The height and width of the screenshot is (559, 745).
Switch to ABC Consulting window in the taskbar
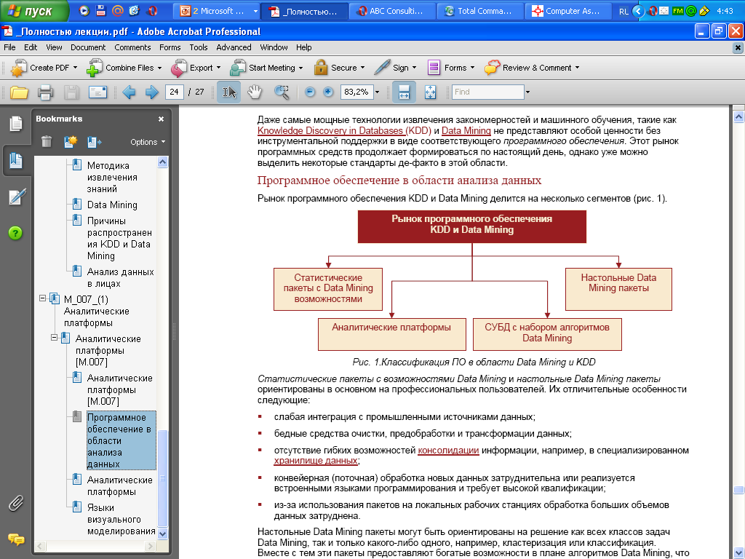(391, 11)
